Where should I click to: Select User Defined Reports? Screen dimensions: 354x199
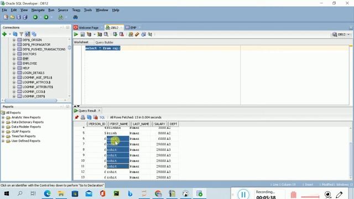[x=26, y=141]
